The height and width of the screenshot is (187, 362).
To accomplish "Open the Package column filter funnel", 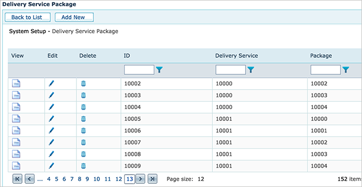I will pyautogui.click(x=346, y=70).
